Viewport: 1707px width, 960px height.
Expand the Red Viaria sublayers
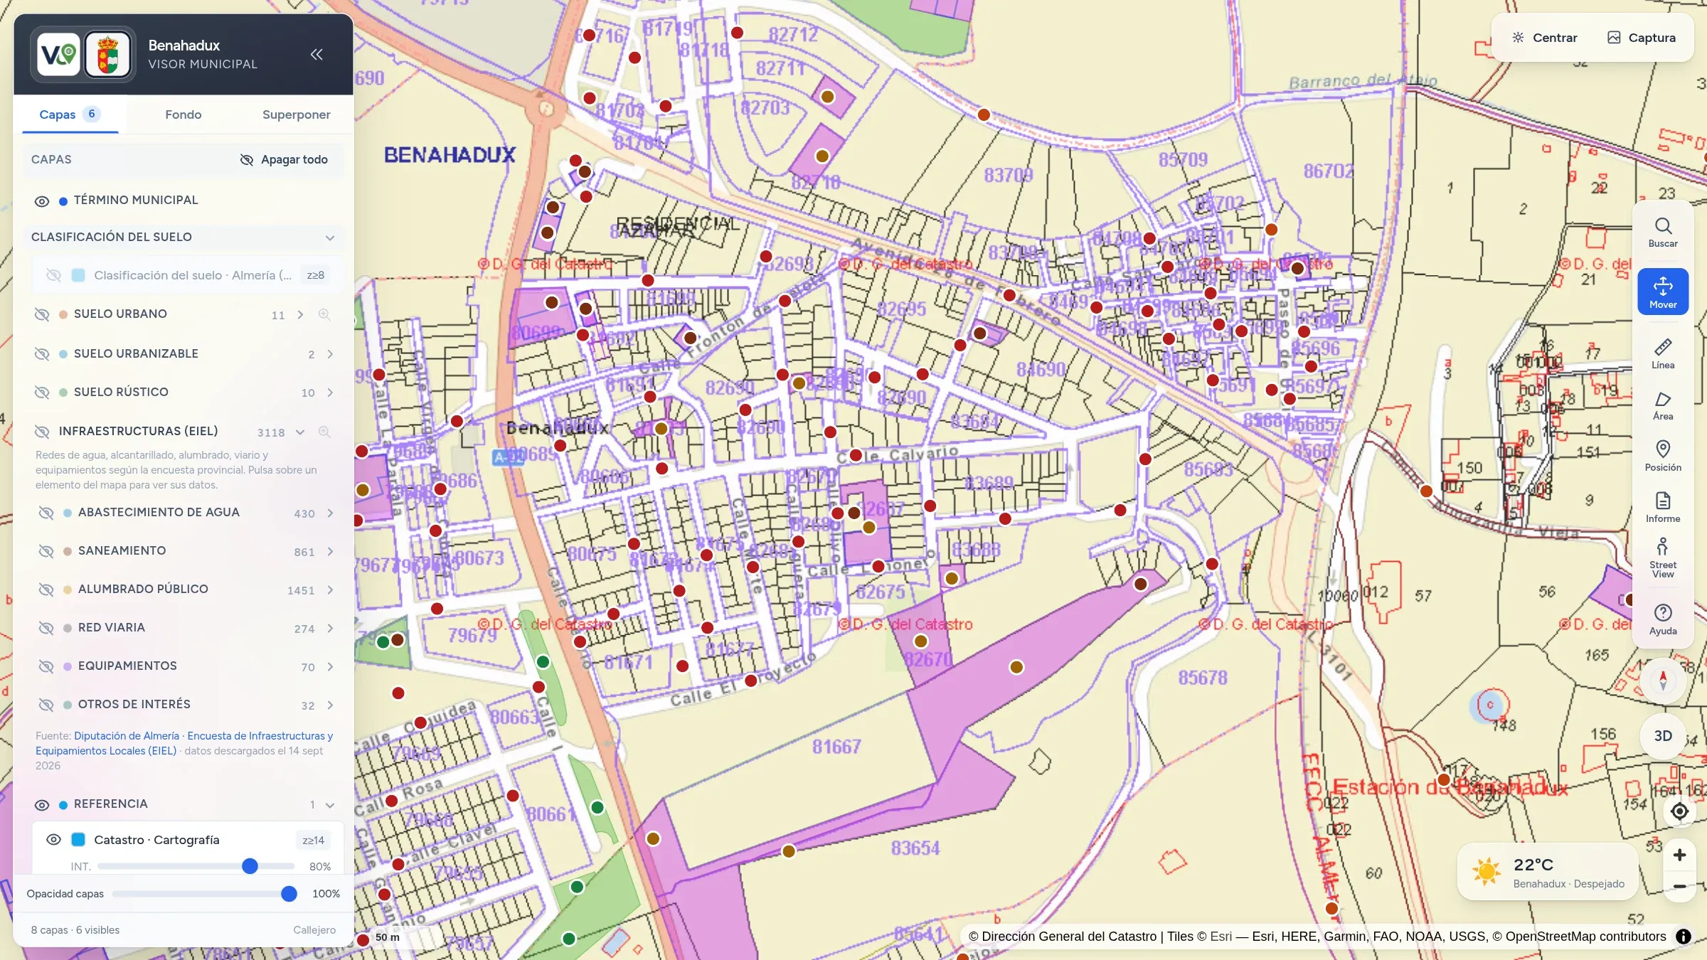(x=330, y=629)
